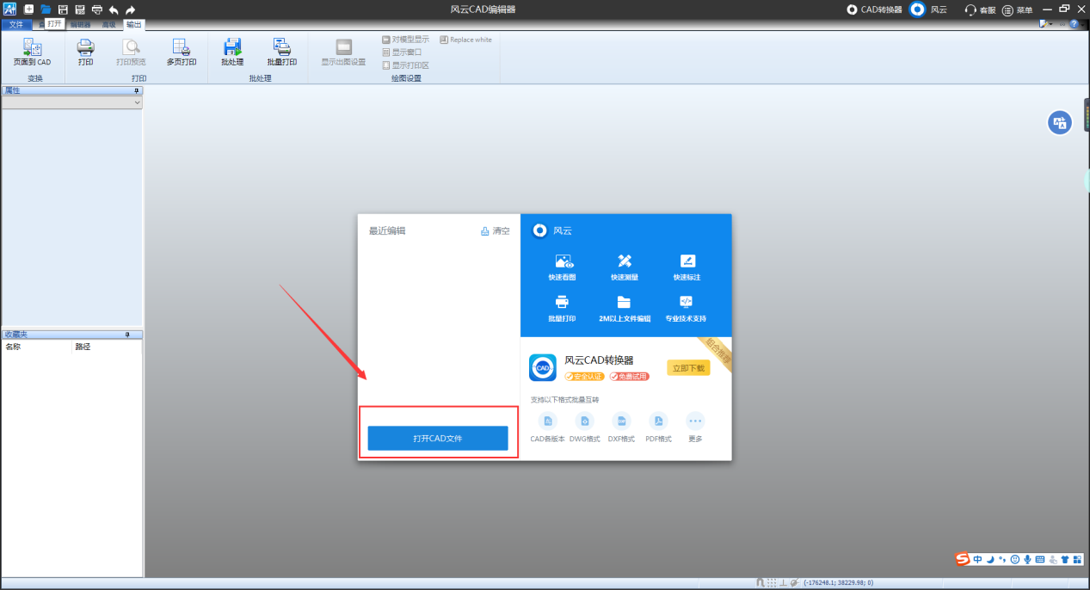
Task: Click the 立即下载 download button
Action: (x=688, y=368)
